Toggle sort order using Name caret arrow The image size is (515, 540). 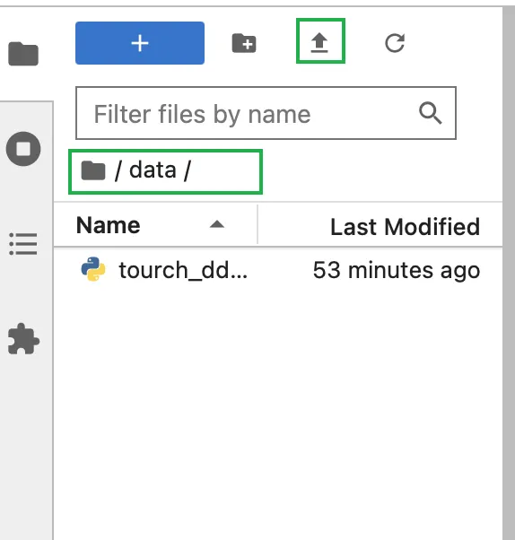(217, 224)
